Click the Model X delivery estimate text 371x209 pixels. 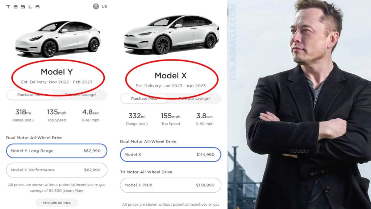171,86
